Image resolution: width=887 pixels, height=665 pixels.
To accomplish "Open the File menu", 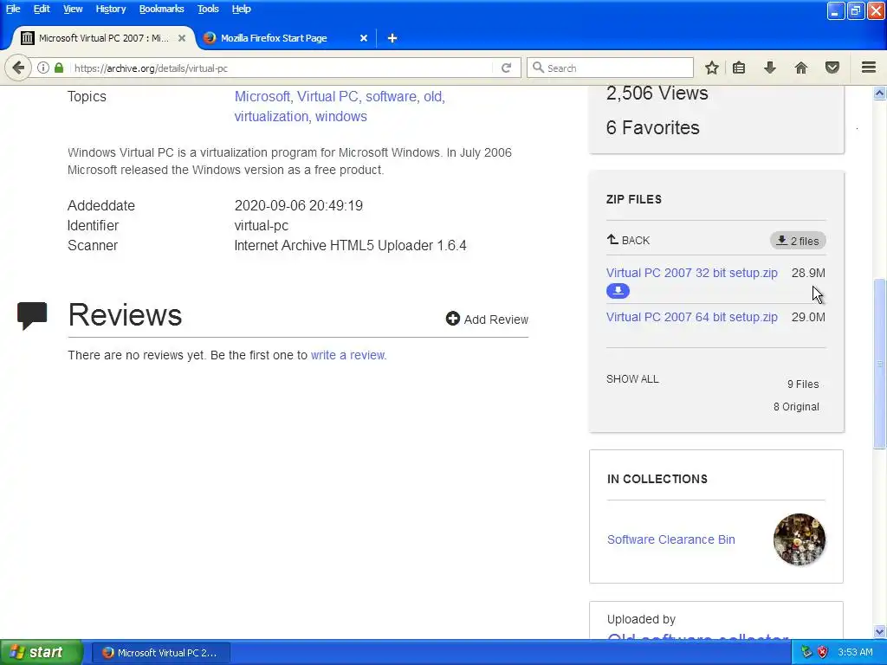I will pyautogui.click(x=13, y=9).
